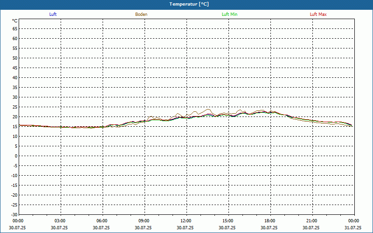373x233 pixels.
Task: Click the -30 y-axis label
Action: tap(14, 214)
